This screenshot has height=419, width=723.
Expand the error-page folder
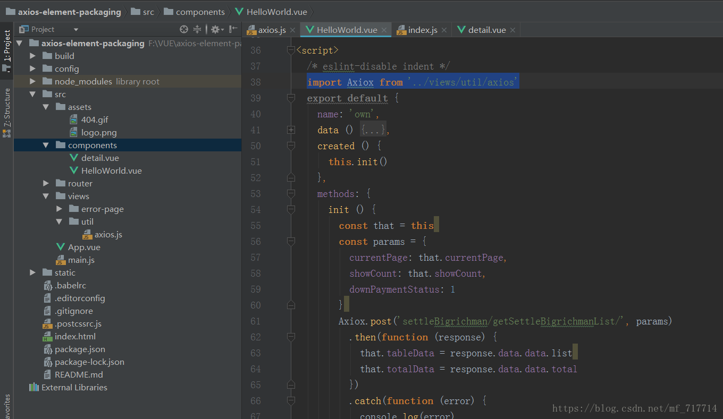[59, 209]
